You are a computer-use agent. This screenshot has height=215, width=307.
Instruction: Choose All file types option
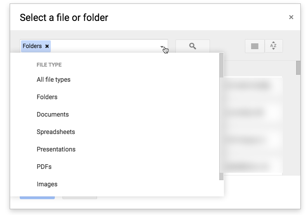54,79
